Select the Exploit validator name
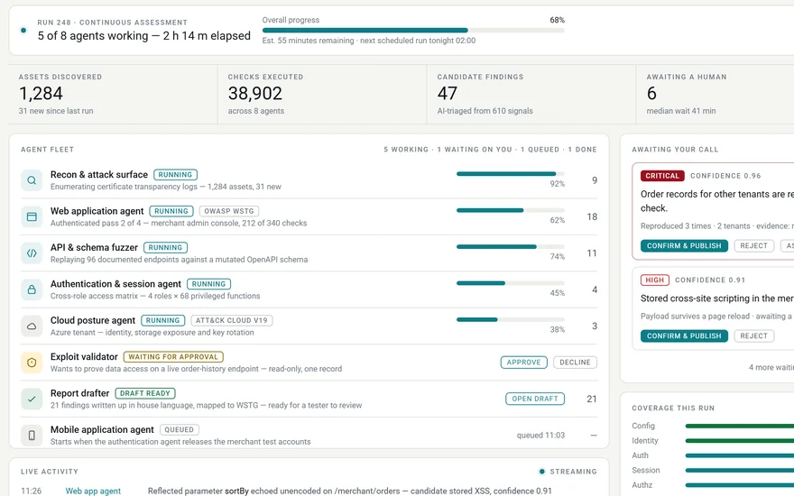794x496 pixels. tap(84, 357)
